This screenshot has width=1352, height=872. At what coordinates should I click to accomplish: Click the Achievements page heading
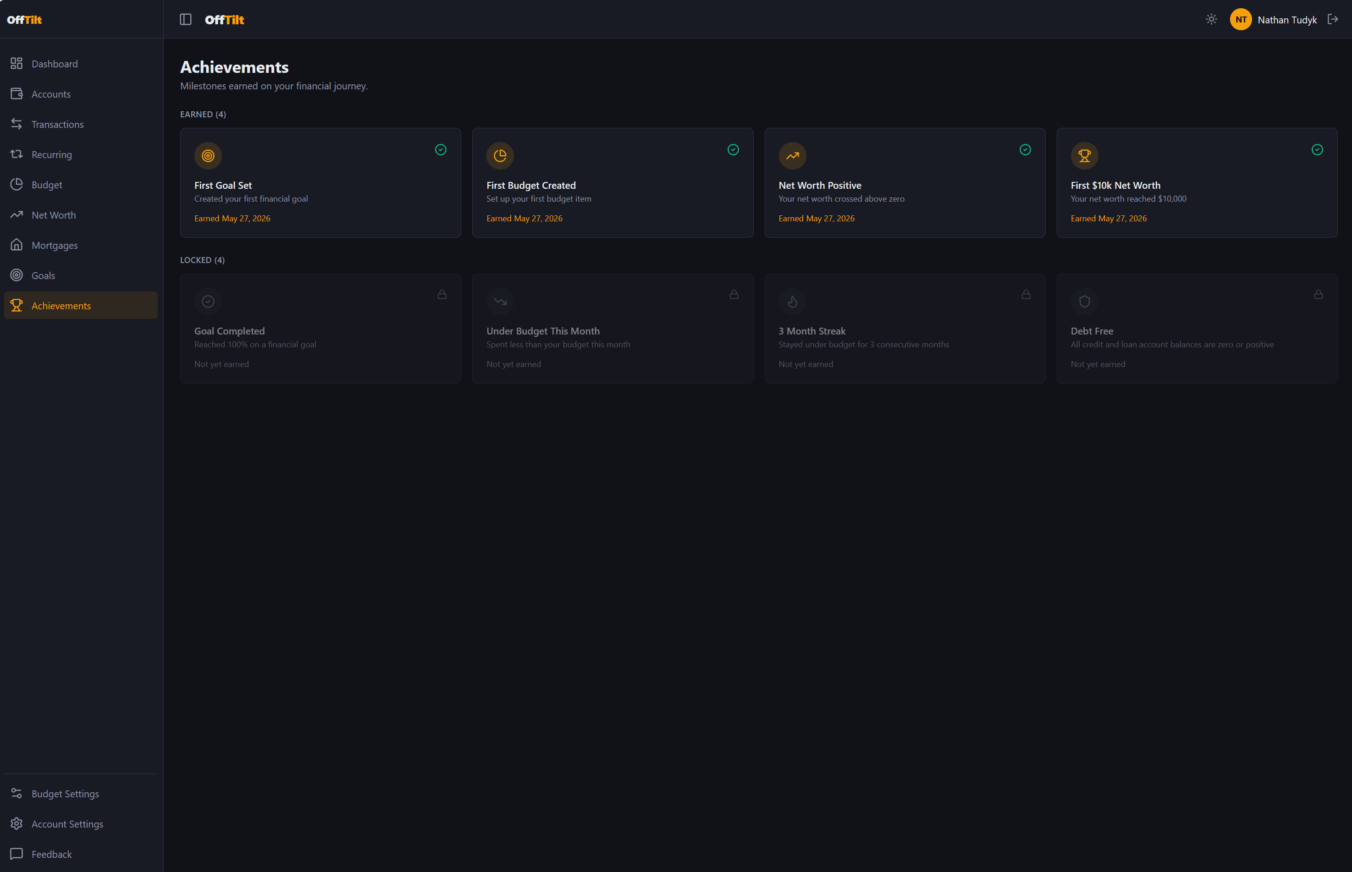point(234,67)
